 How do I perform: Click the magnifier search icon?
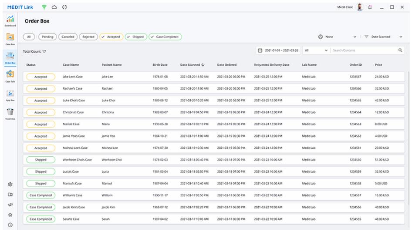[x=400, y=50]
